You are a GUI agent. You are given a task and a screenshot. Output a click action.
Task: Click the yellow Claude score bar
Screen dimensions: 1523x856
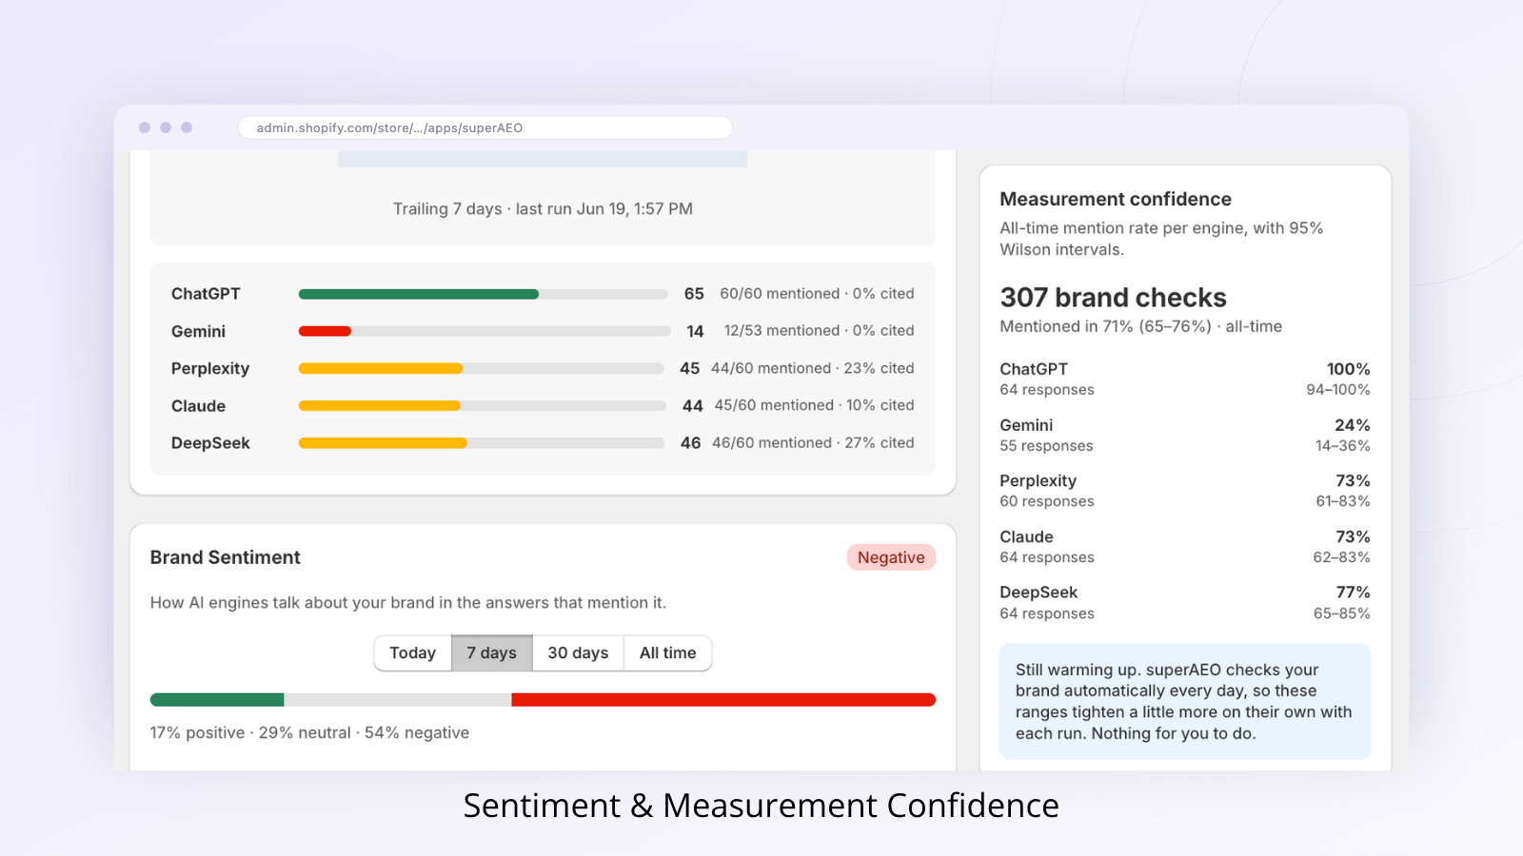[x=380, y=406]
